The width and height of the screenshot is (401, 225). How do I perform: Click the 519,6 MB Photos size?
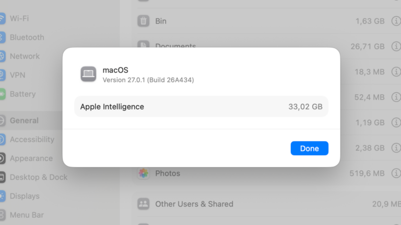point(367,173)
